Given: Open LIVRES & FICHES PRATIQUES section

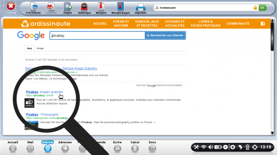Looking at the screenshot, I should click(206, 24).
